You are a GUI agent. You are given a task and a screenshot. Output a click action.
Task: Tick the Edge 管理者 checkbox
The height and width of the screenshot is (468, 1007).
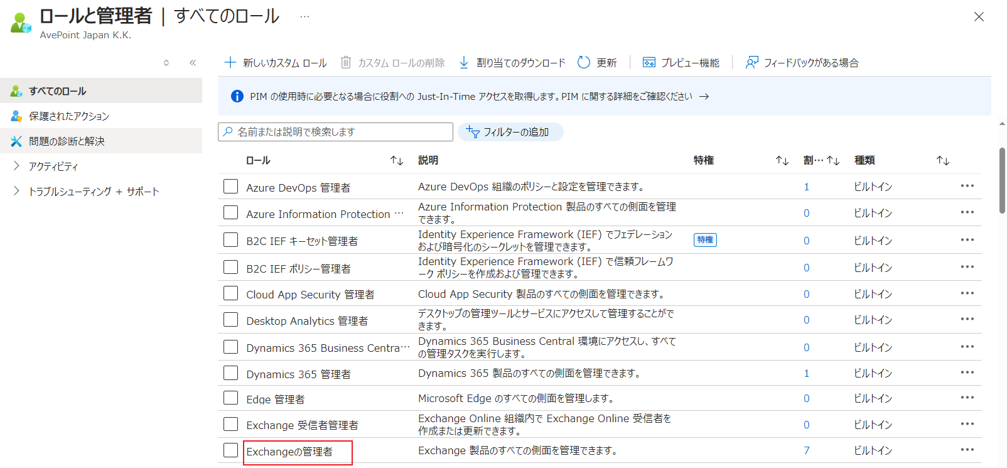coord(231,398)
